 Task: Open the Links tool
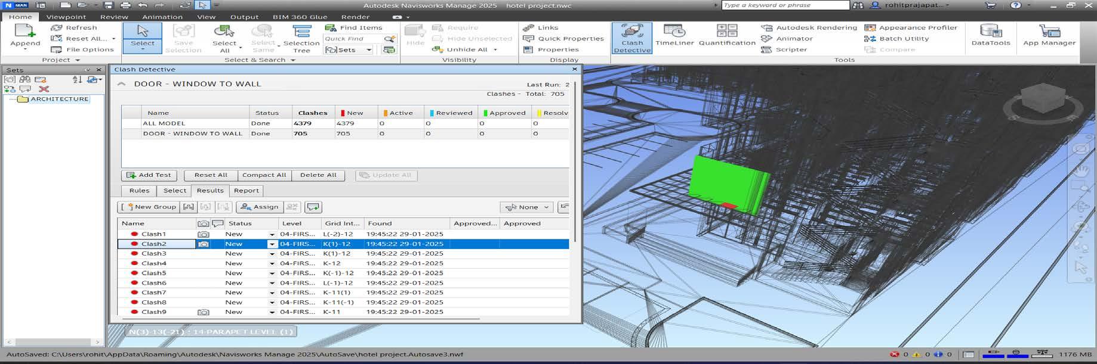(x=541, y=27)
